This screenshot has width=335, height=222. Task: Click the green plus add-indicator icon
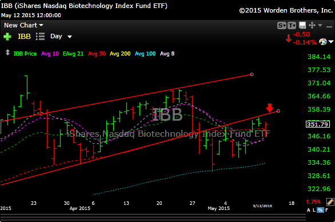(7, 37)
